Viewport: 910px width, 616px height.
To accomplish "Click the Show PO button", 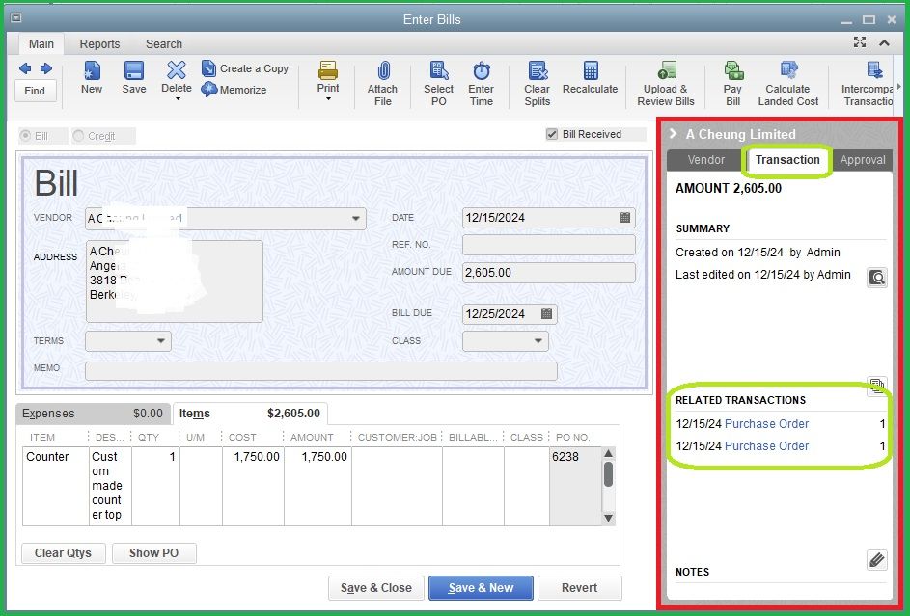I will coord(153,552).
